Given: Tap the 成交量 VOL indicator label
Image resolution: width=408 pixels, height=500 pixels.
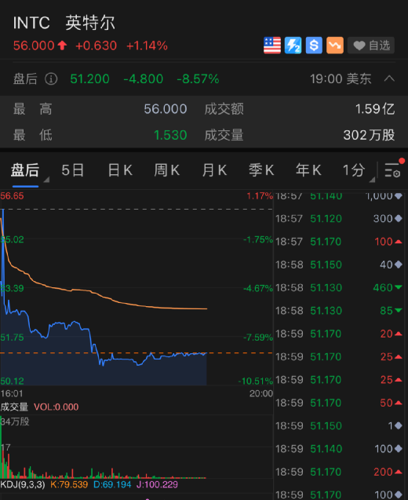Looking at the screenshot, I should pyautogui.click(x=39, y=407).
